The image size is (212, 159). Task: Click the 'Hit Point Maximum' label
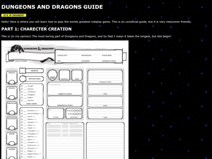[55, 85]
